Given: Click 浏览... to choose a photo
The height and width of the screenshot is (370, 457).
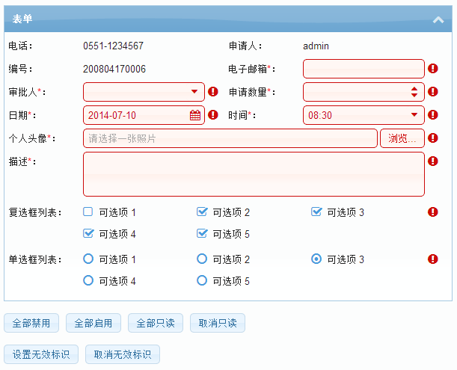Looking at the screenshot, I should click(402, 138).
